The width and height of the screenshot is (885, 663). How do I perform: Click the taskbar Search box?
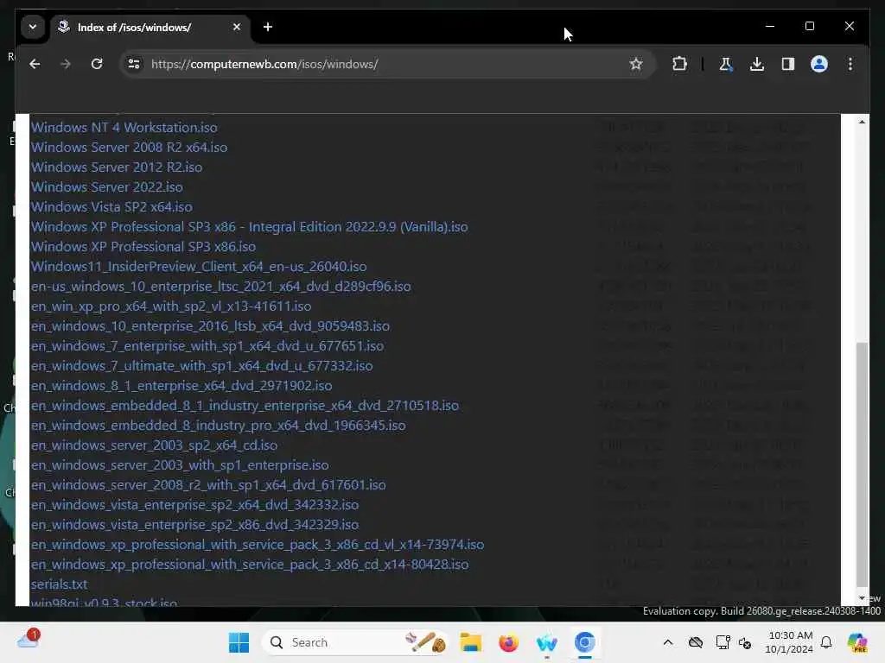click(355, 642)
